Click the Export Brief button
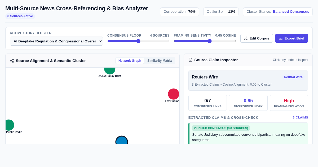The width and height of the screenshot is (318, 167). point(291,38)
